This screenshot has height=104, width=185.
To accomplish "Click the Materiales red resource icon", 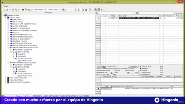I will click(x=140, y=68).
